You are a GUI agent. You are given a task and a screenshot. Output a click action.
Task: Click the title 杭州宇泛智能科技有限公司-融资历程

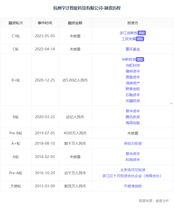pyautogui.click(x=87, y=8)
